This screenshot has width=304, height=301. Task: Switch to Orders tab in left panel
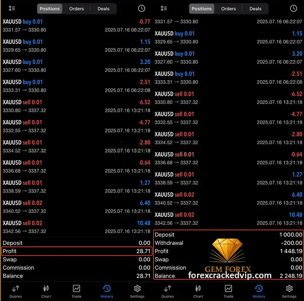(x=77, y=9)
